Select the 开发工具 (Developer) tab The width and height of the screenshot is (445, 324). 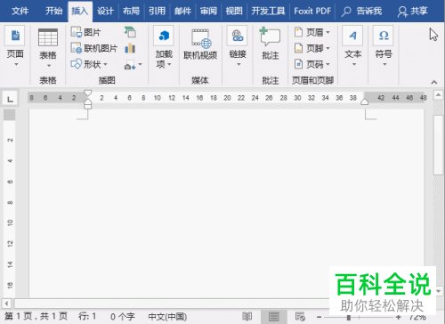[268, 12]
